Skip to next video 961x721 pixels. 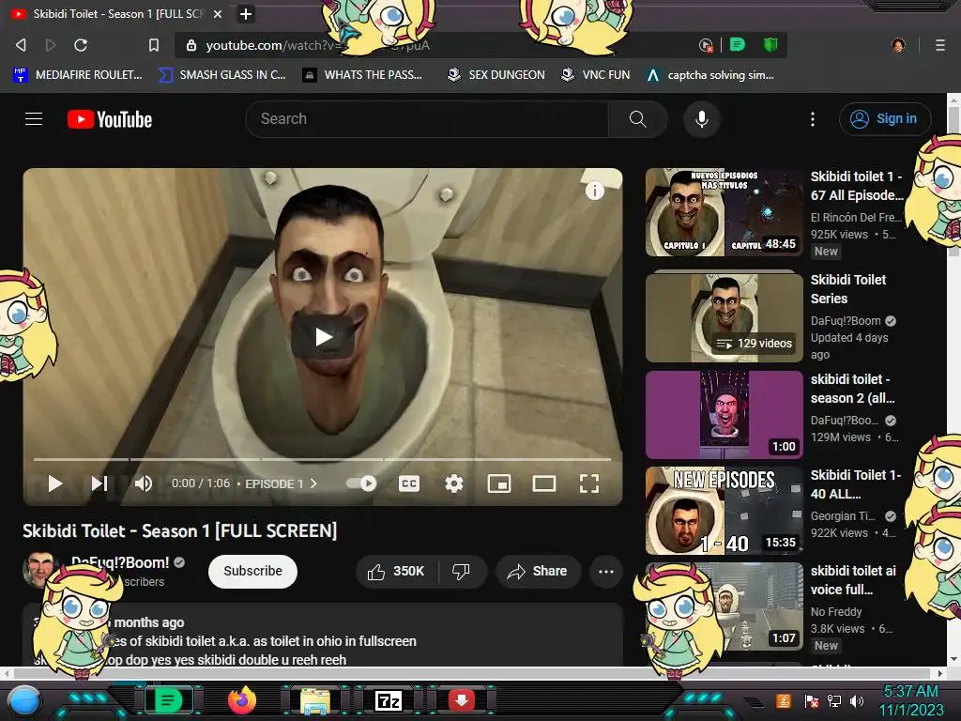coord(99,483)
